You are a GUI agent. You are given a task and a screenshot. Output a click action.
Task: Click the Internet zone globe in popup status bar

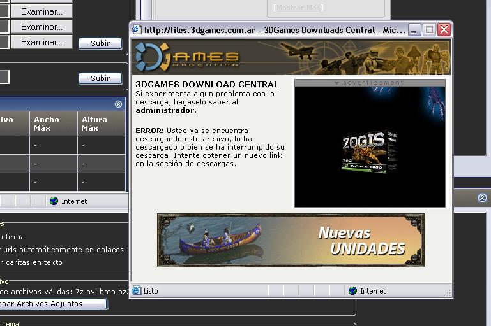pos(352,291)
